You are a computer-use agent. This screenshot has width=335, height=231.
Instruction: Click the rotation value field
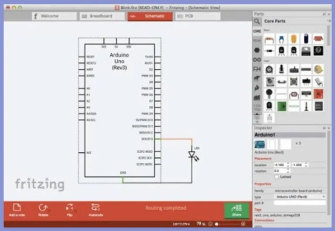point(280,171)
